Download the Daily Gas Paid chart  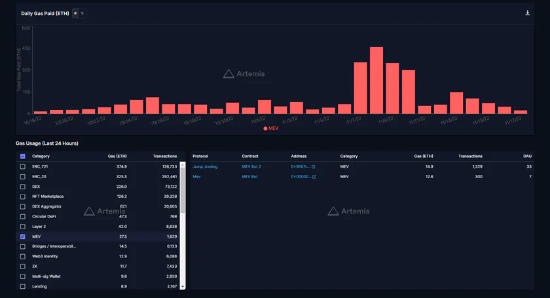(527, 12)
